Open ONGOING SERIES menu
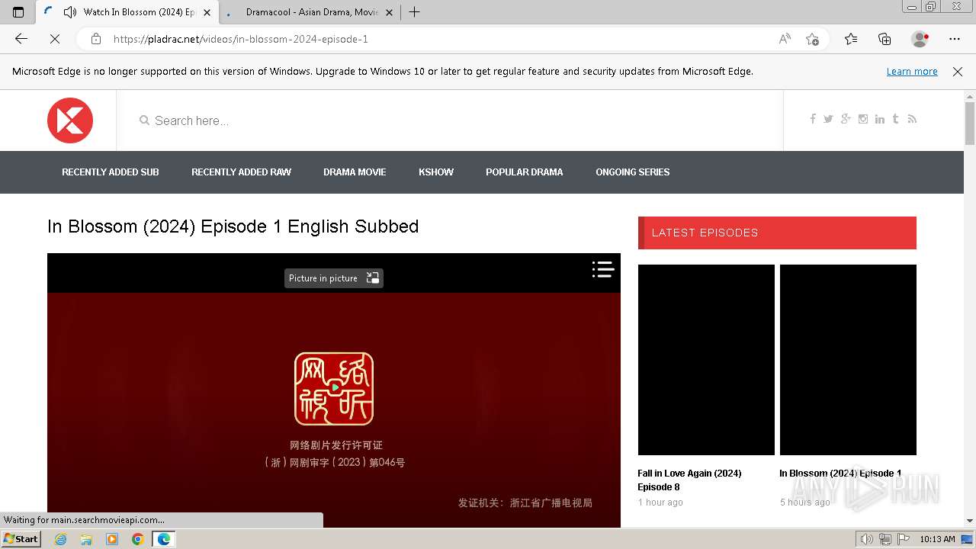This screenshot has width=976, height=549. 633,172
